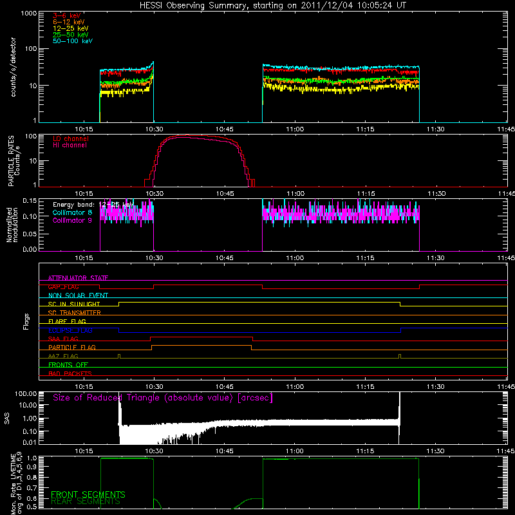Click '11:00' under the Flags panel
The image size is (515, 515).
[x=295, y=387]
